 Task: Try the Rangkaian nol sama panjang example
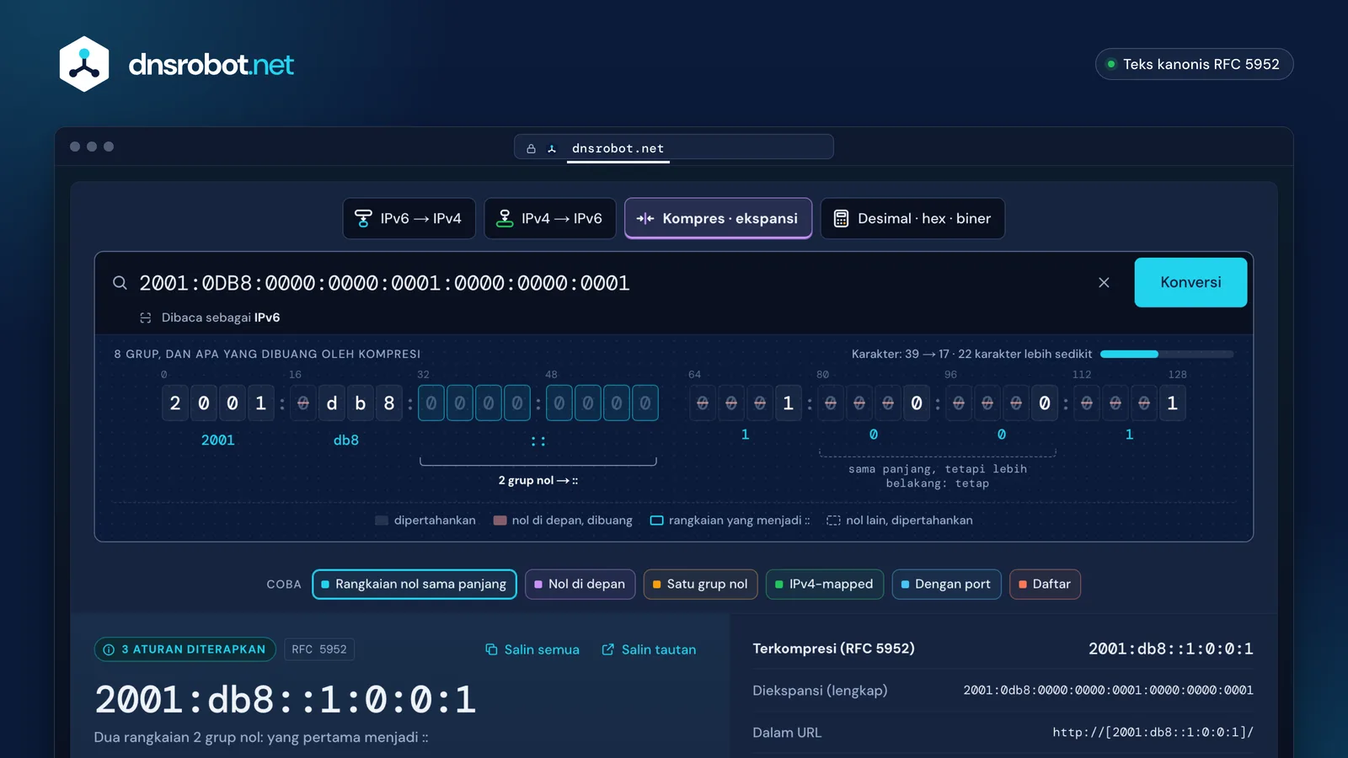click(415, 585)
